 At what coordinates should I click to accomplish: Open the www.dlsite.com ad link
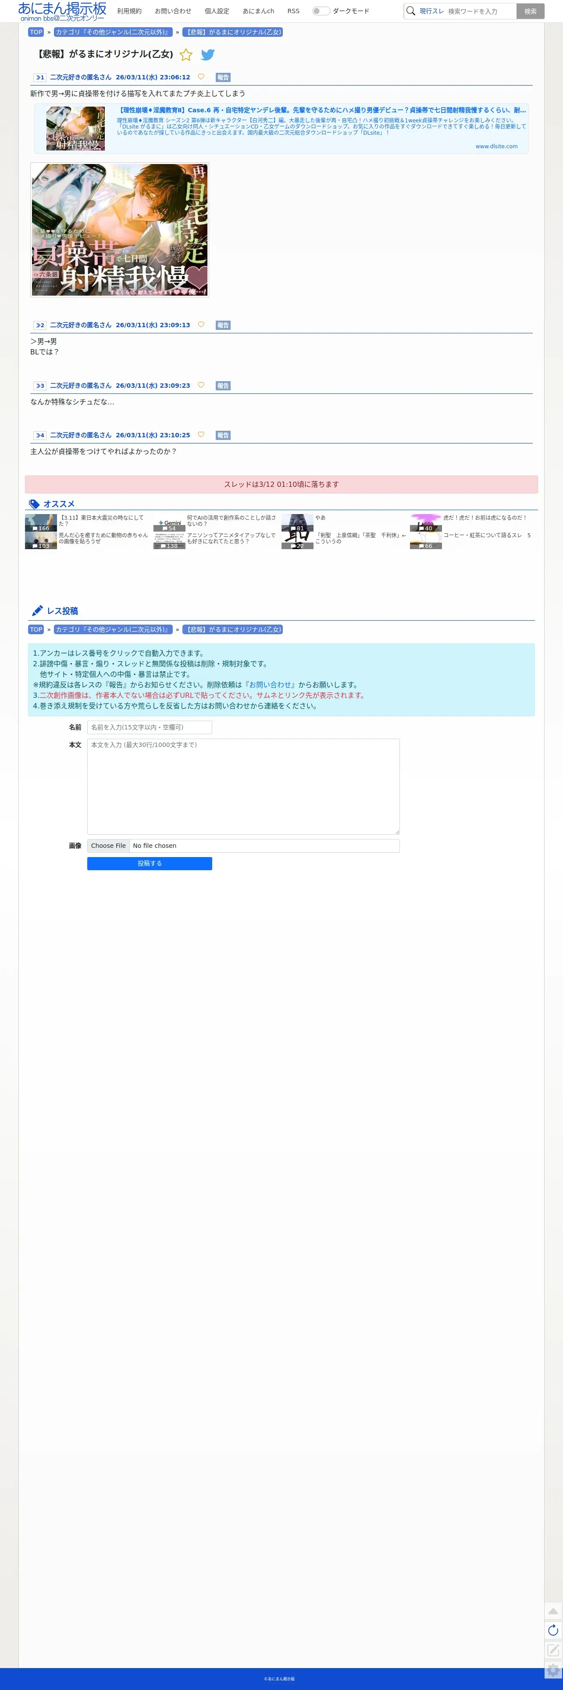pos(496,146)
